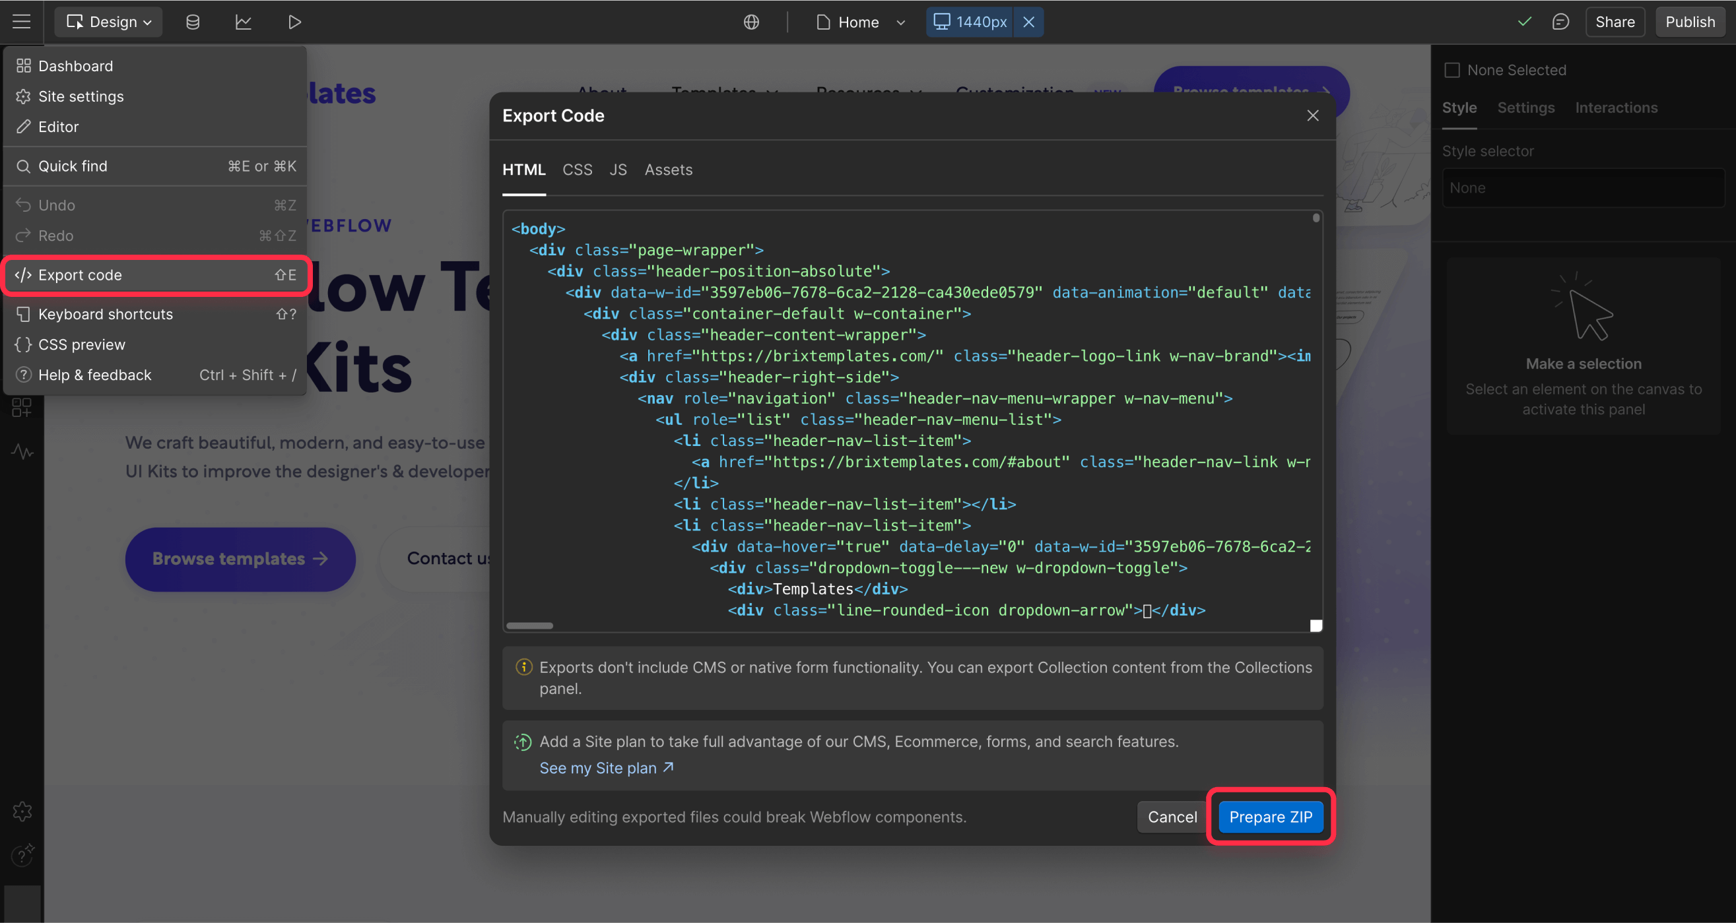The image size is (1736, 923).
Task: Select Undo in the menu
Action: pos(155,205)
